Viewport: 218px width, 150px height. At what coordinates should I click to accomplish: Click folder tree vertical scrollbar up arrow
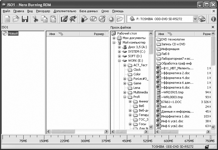(151, 34)
